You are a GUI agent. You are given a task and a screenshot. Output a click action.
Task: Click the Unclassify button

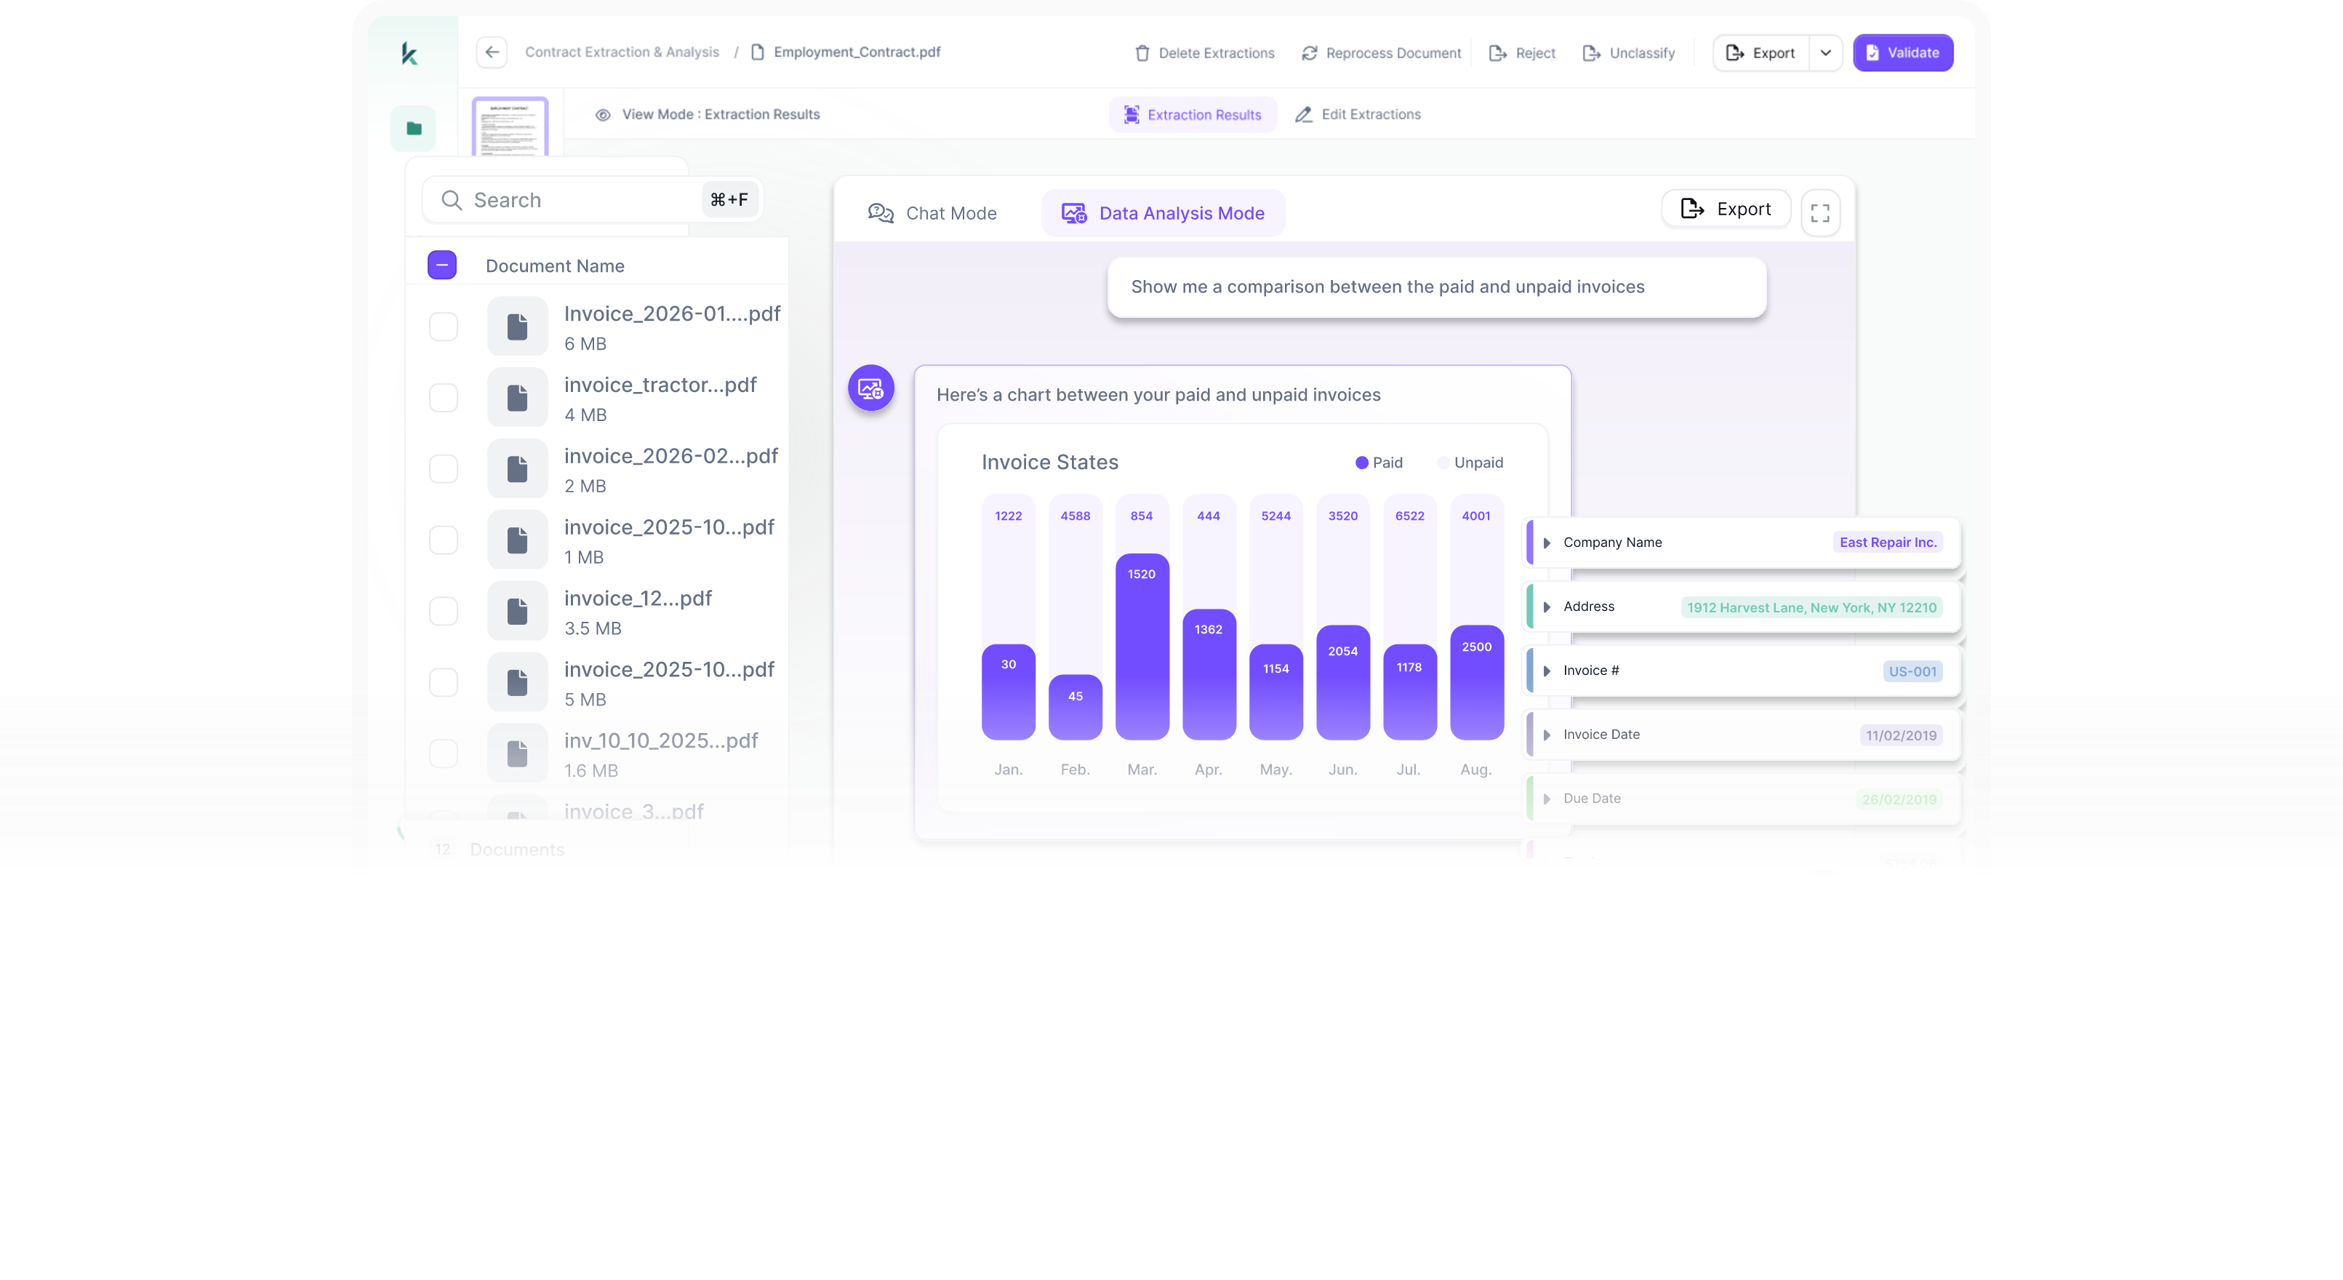1628,53
